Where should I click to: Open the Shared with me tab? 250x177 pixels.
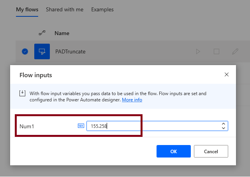point(65,9)
